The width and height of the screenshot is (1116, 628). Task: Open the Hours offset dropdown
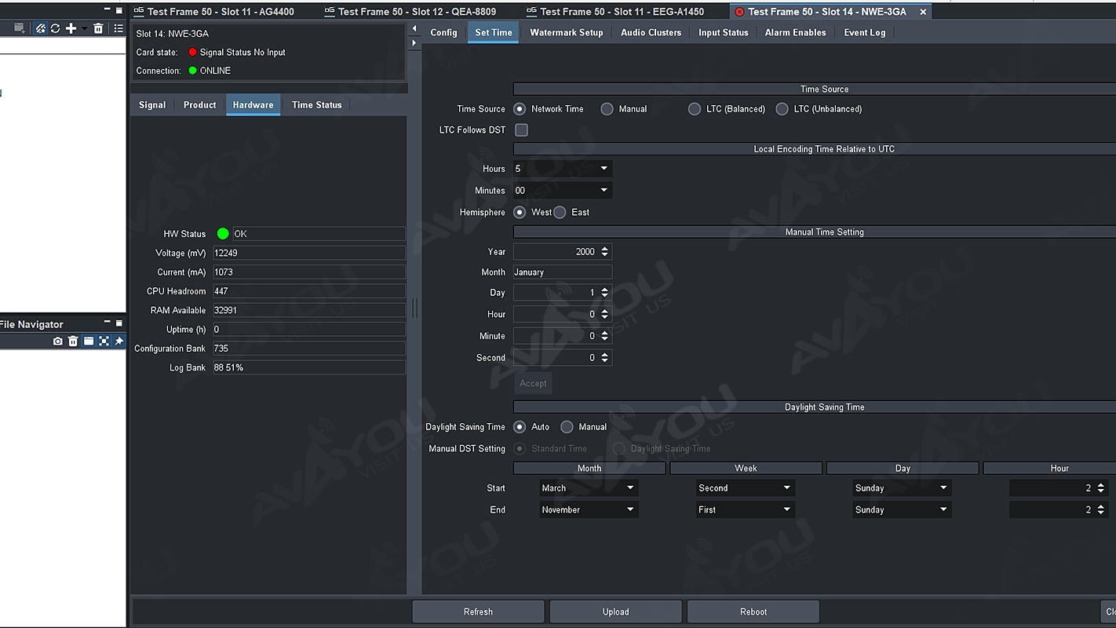point(562,169)
